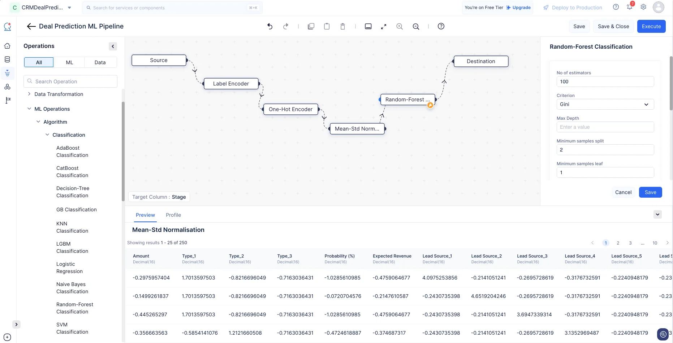This screenshot has width=673, height=343.
Task: Click the redo arrow in the toolbar
Action: (286, 26)
